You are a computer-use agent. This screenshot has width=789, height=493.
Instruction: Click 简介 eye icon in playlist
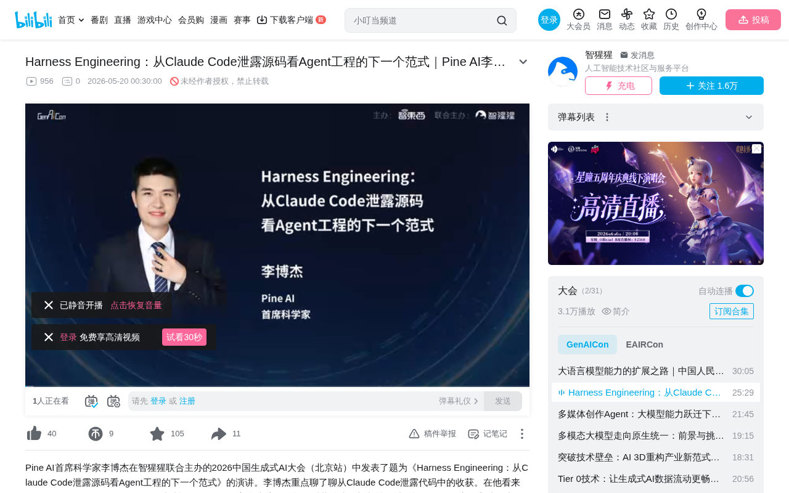tap(607, 311)
